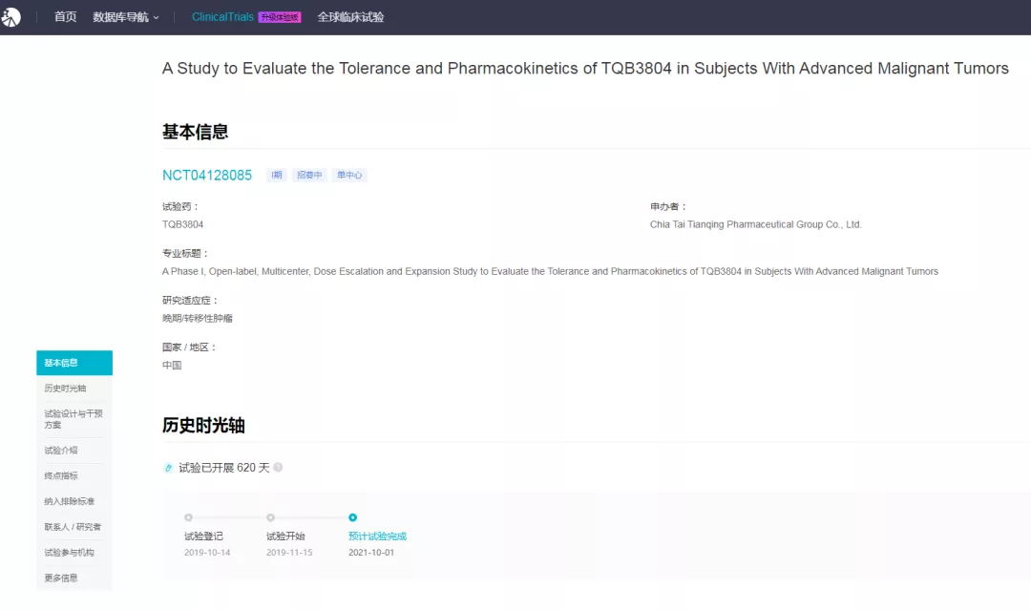Screen dimensions: 1031x610
Task: Jump to 历史时光轴 section in sidebar
Action: [x=65, y=389]
